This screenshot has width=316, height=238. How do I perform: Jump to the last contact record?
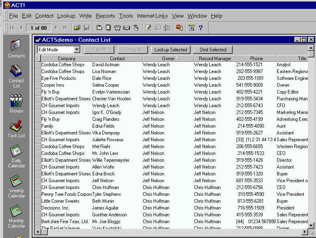(65, 28)
